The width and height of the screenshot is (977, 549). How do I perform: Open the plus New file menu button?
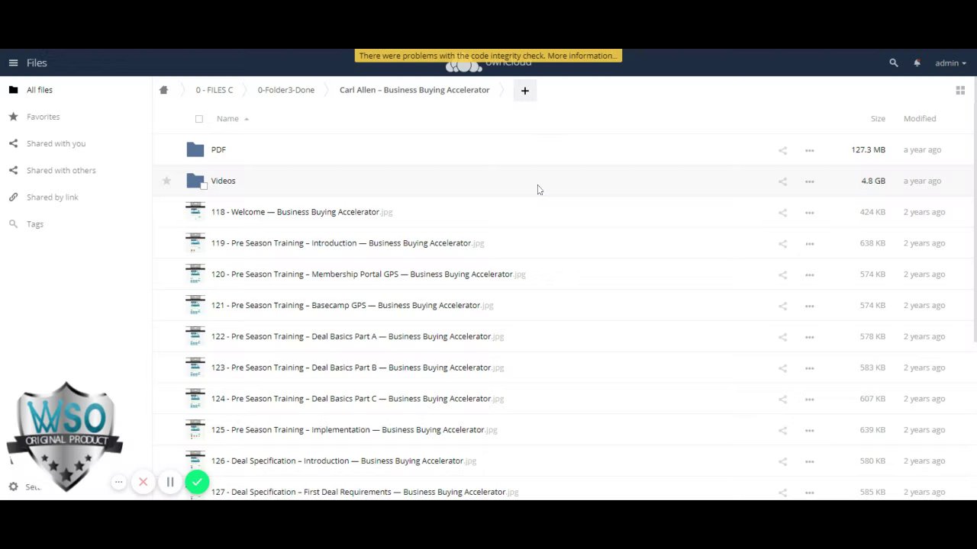(524, 91)
